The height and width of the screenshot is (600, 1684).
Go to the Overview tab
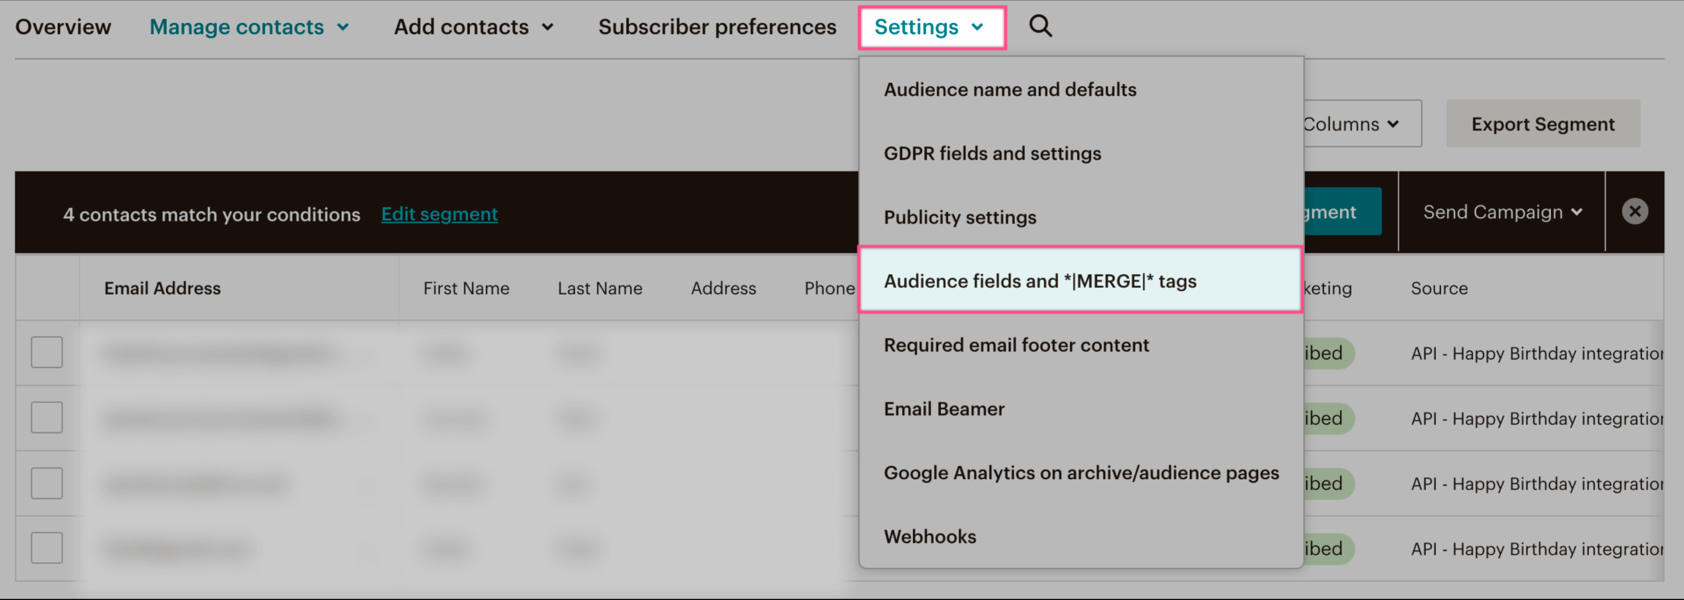(63, 27)
